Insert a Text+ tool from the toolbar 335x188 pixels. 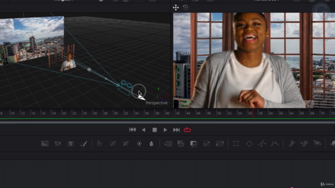(x=71, y=144)
